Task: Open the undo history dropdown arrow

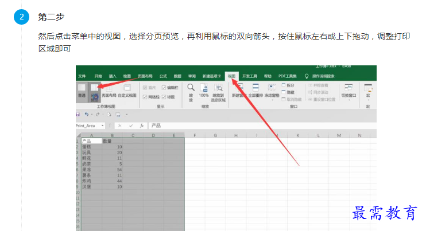Action: (x=92, y=115)
